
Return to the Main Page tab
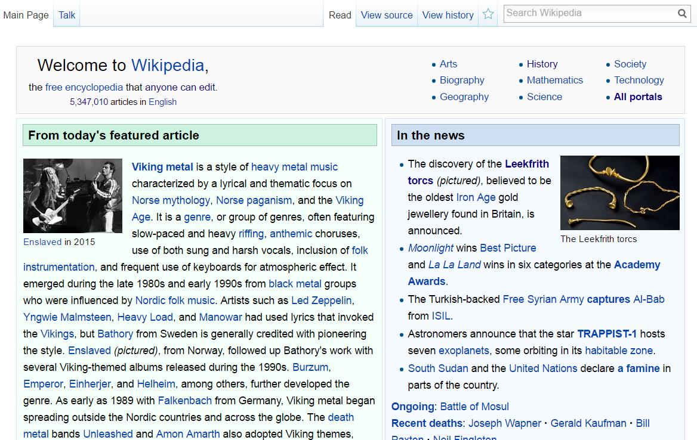26,15
